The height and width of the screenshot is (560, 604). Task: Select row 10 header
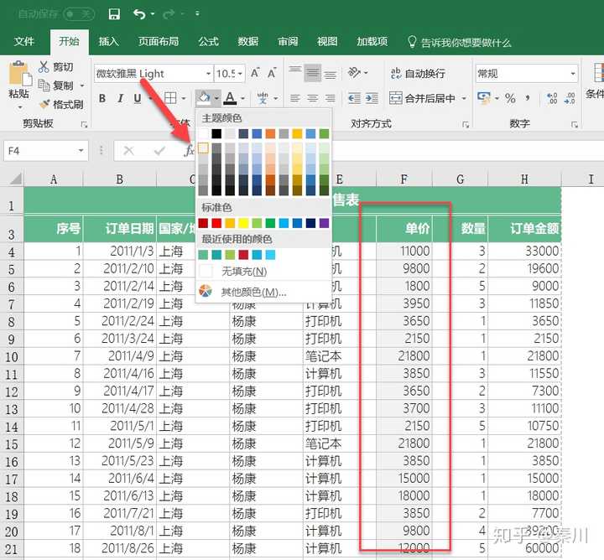click(12, 357)
